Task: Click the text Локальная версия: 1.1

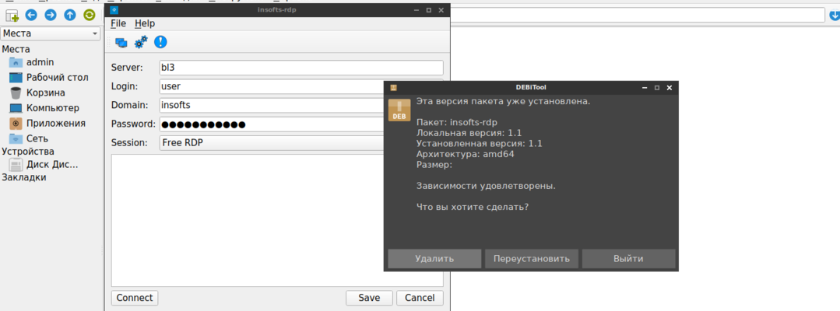Action: click(469, 133)
